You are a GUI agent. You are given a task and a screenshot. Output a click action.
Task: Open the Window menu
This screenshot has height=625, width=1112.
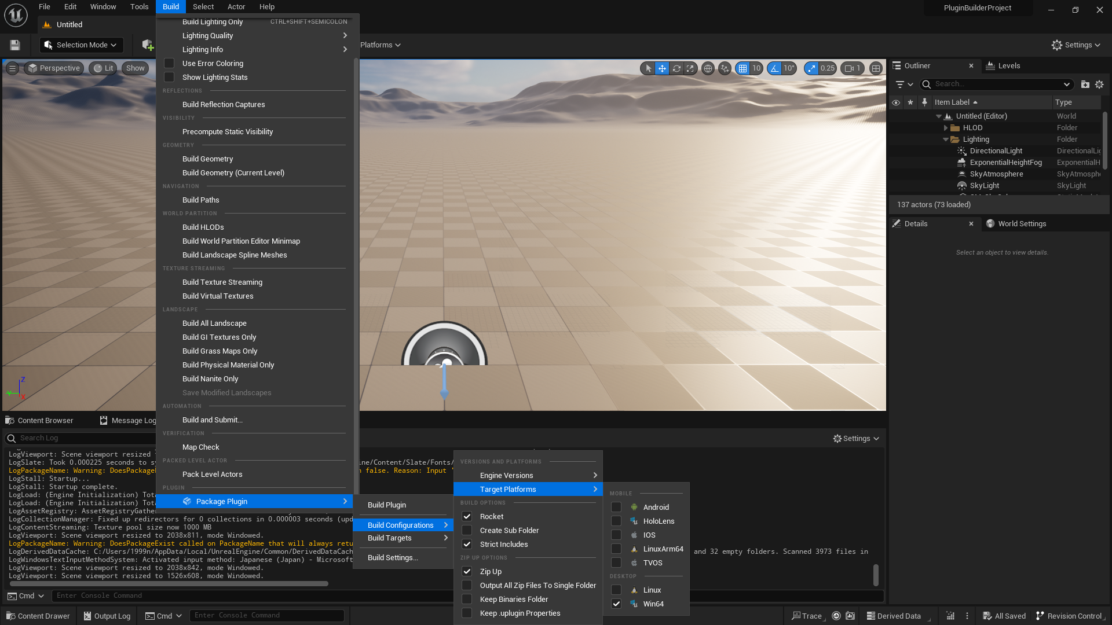point(103,6)
